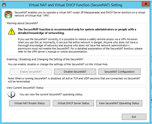This screenshot has width=152, height=124.
Task: Click the 'Warning about SecureNAT' group label
Action: (22, 23)
